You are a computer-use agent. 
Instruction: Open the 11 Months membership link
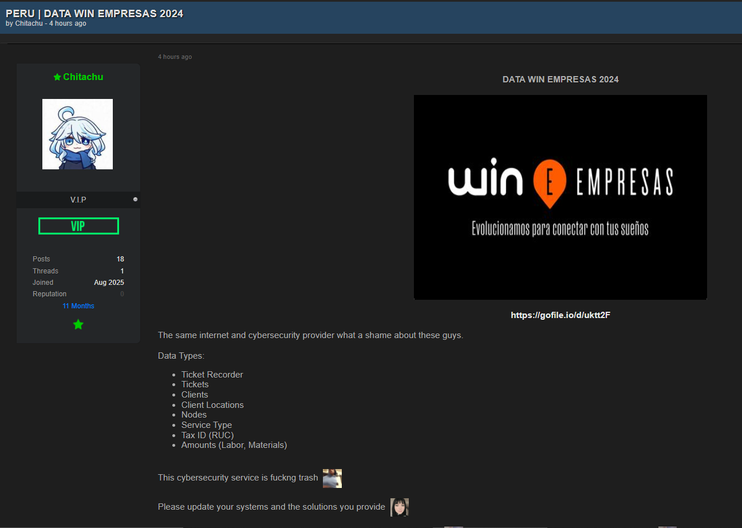78,306
